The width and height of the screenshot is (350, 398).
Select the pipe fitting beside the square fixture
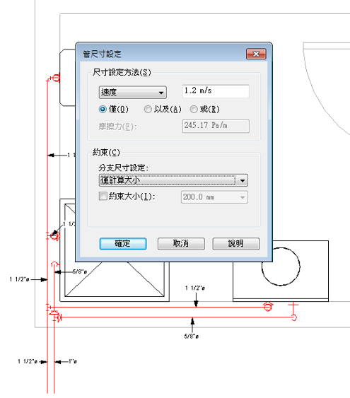pos(54,236)
